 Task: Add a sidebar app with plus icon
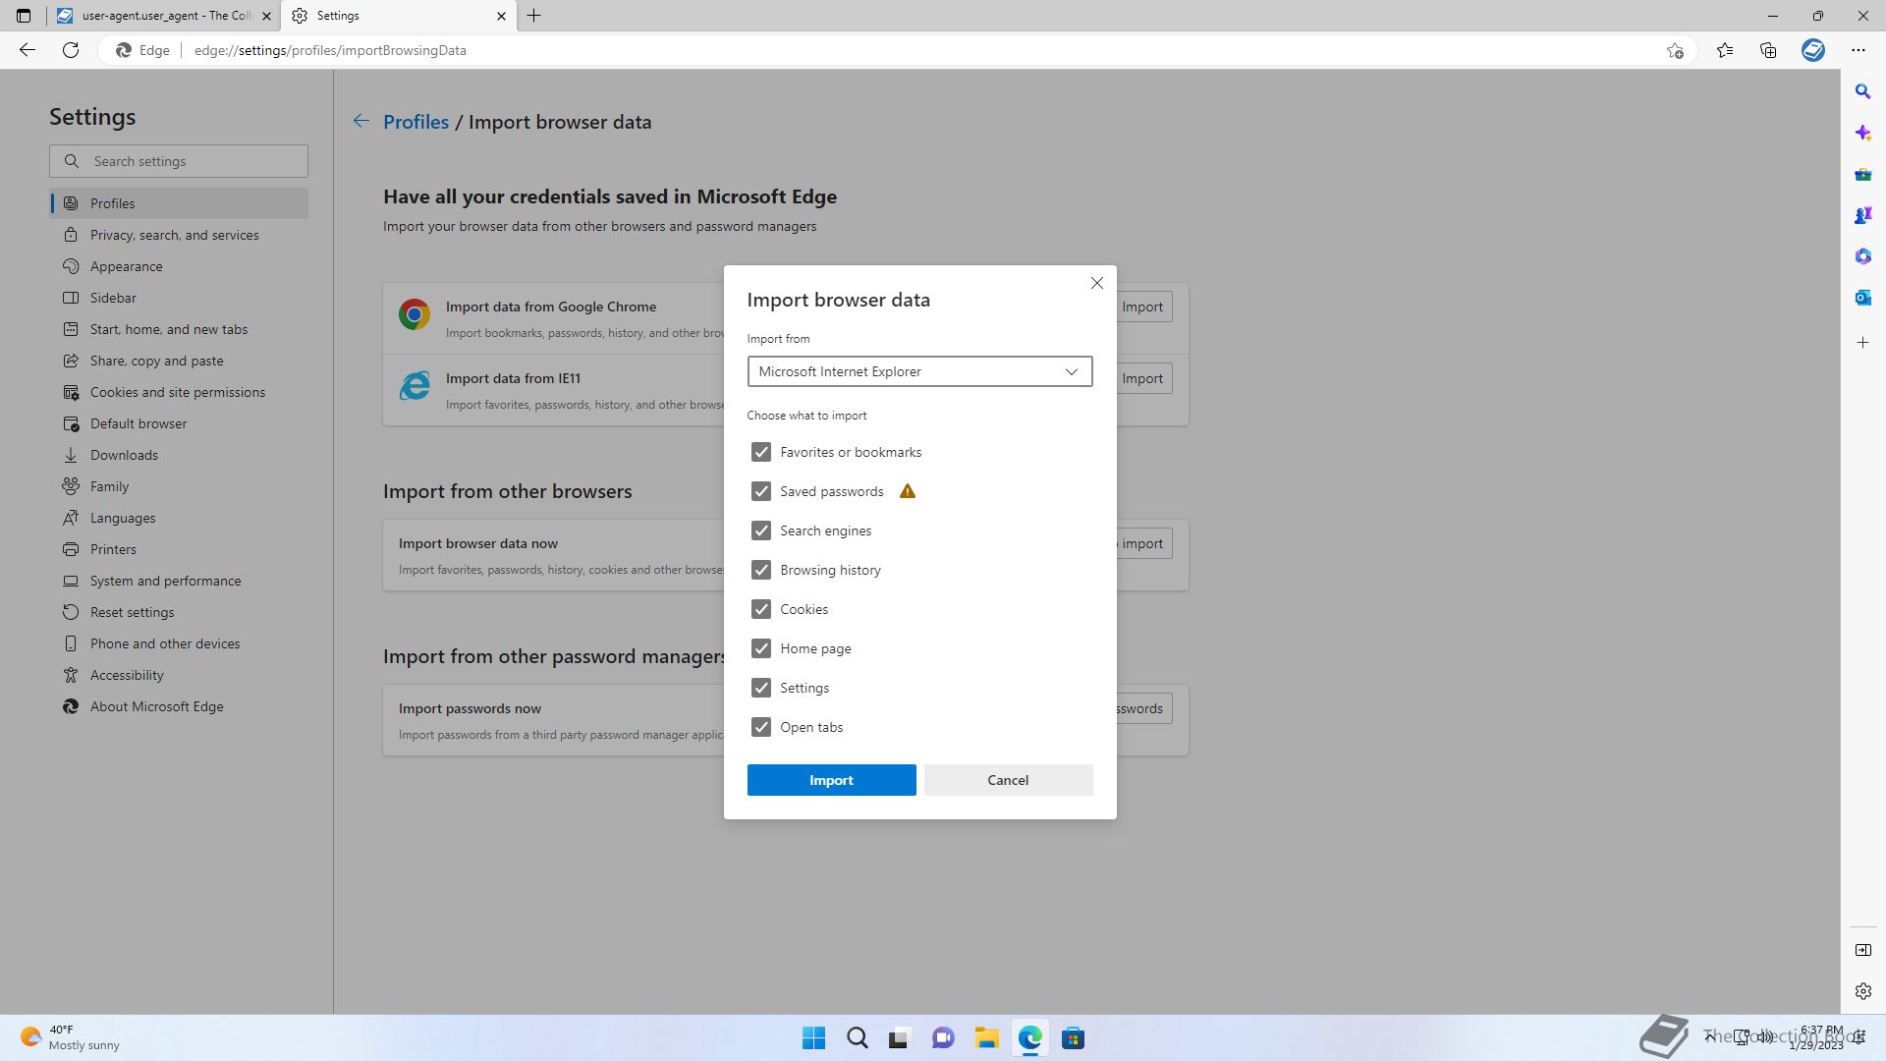(x=1862, y=343)
